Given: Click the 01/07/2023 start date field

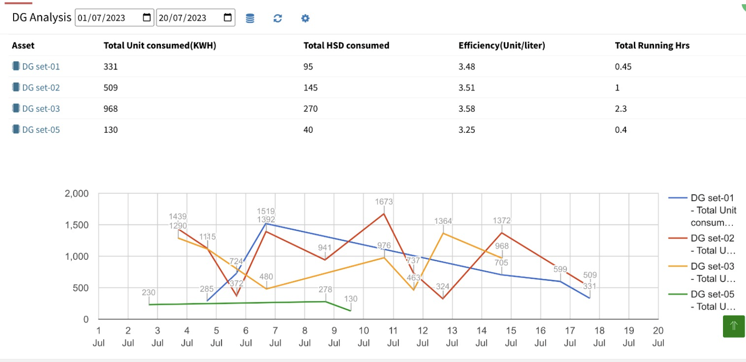Looking at the screenshot, I should 108,18.
